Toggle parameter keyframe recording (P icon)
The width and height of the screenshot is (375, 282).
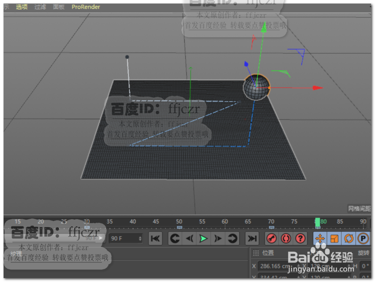pos(363,238)
